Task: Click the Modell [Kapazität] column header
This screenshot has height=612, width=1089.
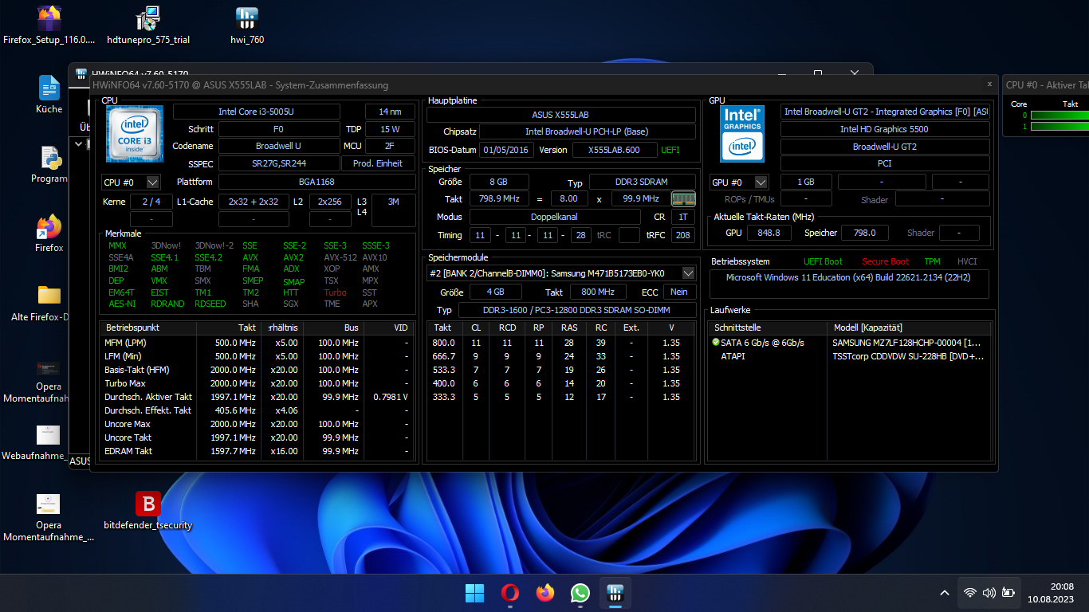Action: (908, 328)
